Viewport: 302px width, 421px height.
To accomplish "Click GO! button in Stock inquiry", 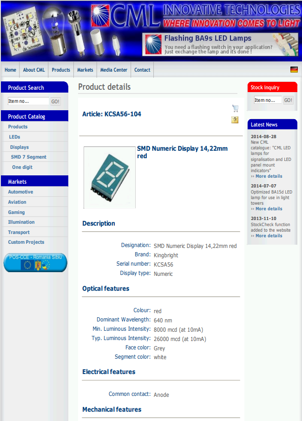I will coord(289,100).
